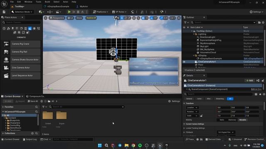Open the Lit view mode dropdown
This screenshot has height=149, width=266.
(x=70, y=18)
